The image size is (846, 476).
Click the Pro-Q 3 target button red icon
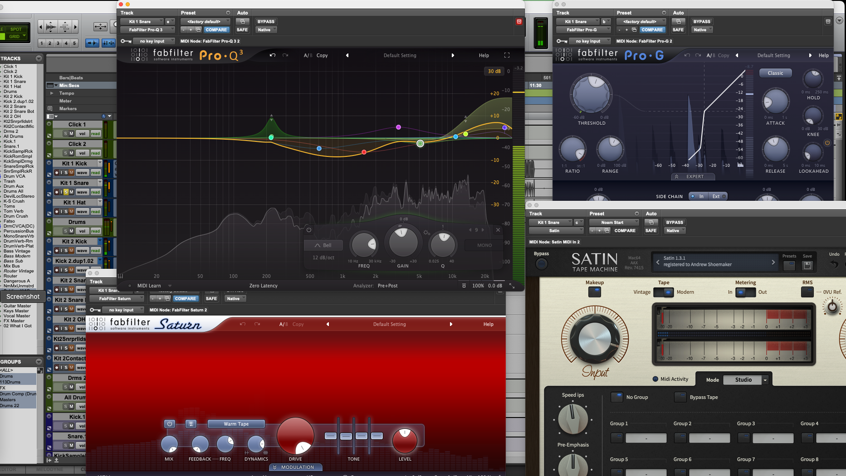(519, 21)
